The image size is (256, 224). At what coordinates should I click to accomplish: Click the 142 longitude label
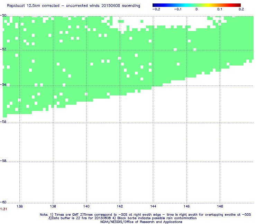(x=120, y=206)
